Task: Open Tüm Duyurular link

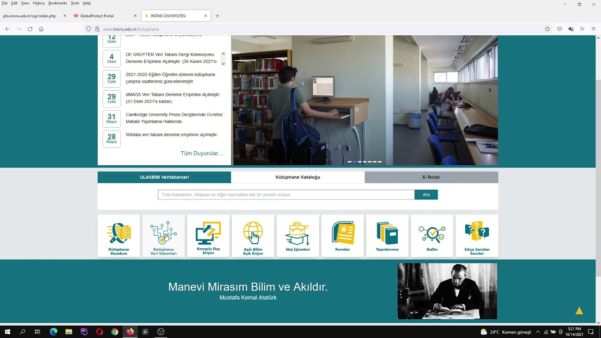Action: point(202,154)
